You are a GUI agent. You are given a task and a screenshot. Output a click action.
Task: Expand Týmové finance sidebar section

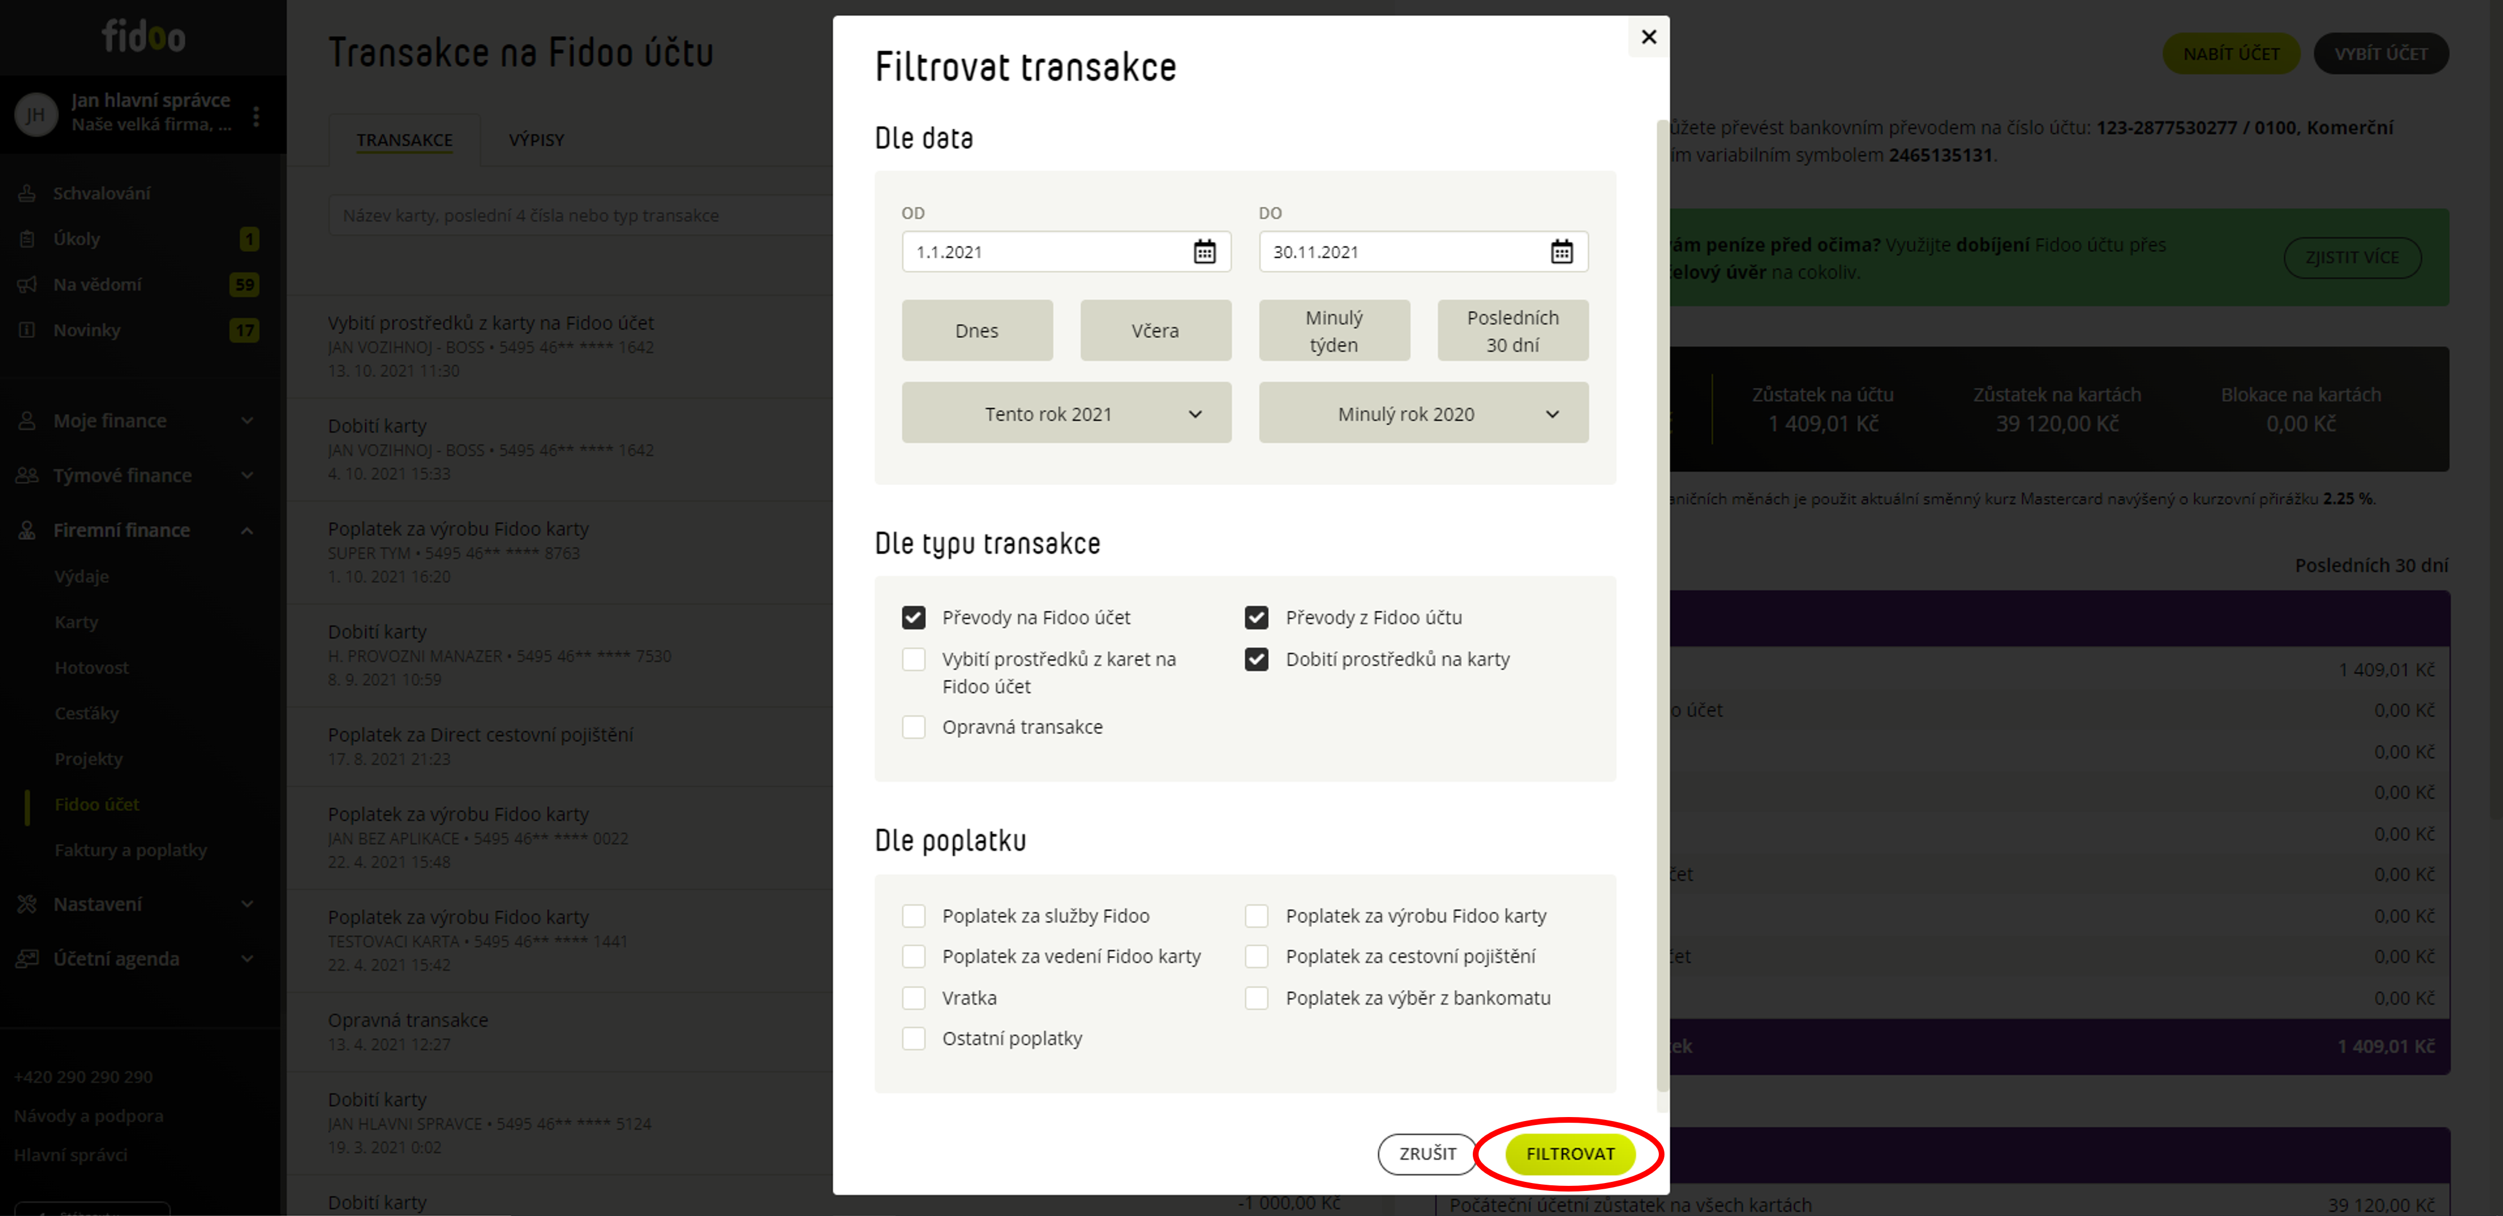point(247,475)
